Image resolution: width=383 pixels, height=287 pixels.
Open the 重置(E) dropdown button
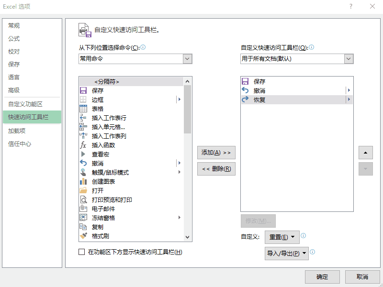(282, 237)
